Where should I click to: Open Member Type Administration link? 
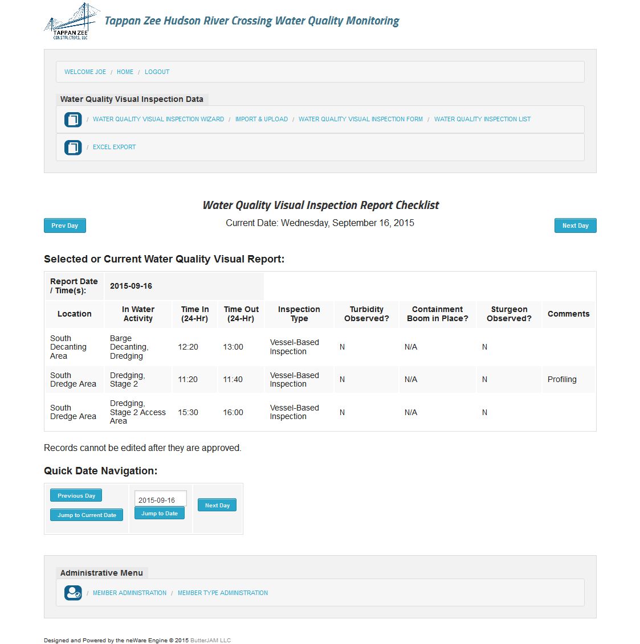(x=222, y=593)
